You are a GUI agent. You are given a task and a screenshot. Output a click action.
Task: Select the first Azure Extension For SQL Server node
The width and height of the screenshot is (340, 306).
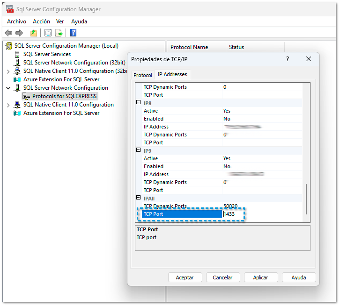tap(61, 79)
